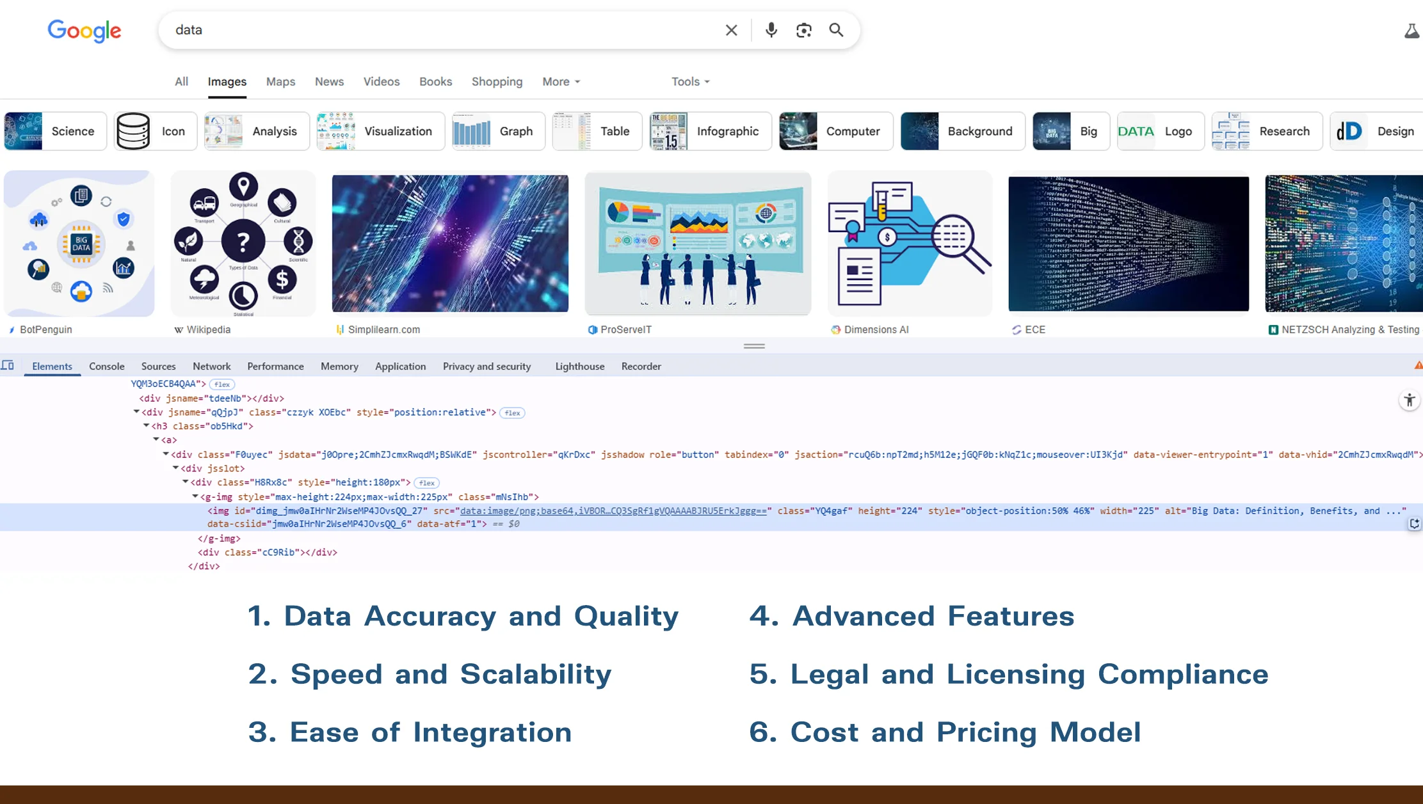Open the More search filters dropdown

[x=561, y=82]
